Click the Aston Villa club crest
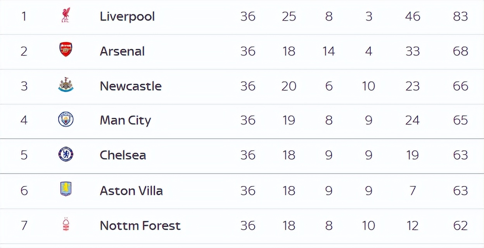Screen dimensions: 484x248 point(66,189)
